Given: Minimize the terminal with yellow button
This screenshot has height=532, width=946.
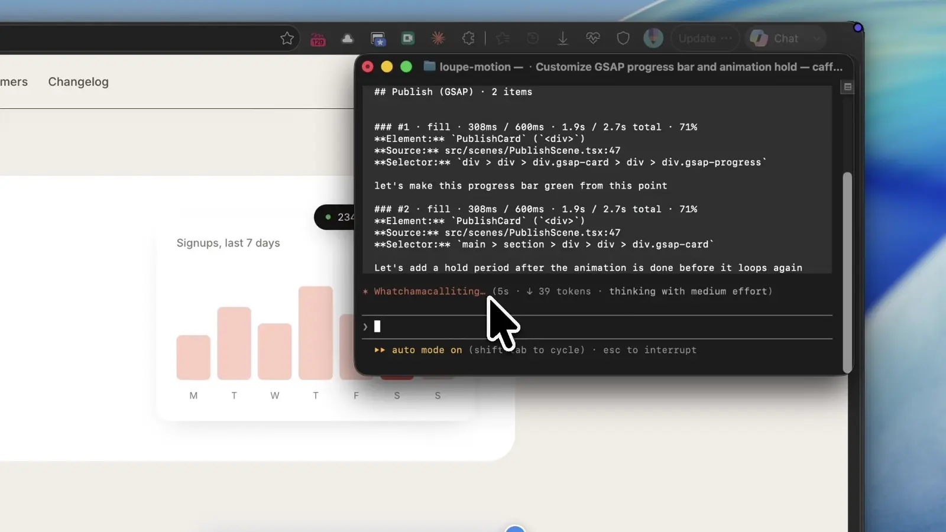Looking at the screenshot, I should (387, 67).
